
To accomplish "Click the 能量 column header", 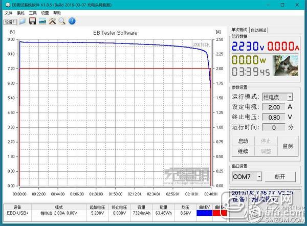I will click(164, 207).
